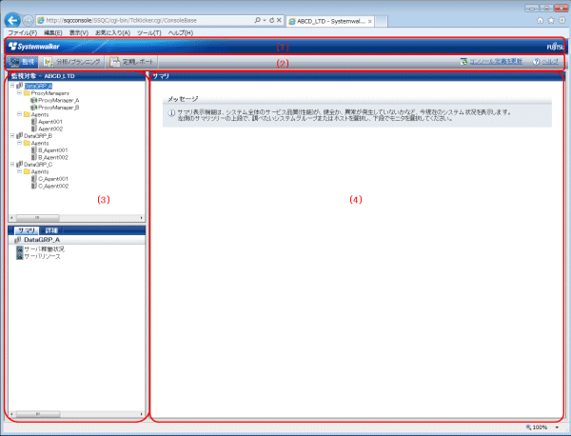Collapse the DataGRP_B tree node
Screen dimensions: 571x436
(x=12, y=135)
